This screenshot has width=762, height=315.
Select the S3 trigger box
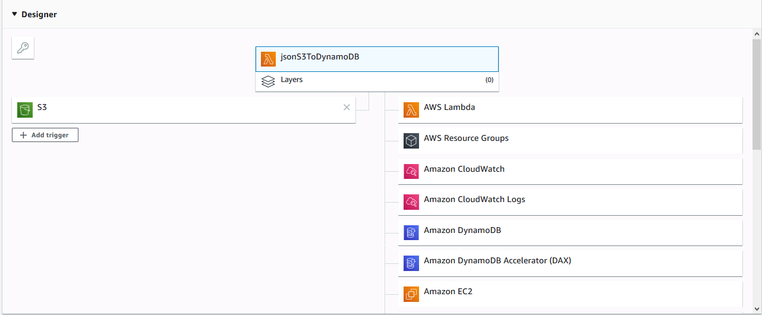[x=178, y=109]
